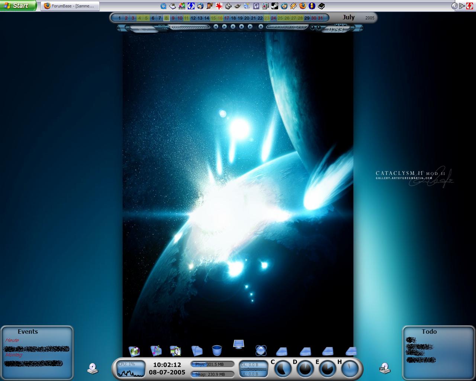Screen dimensions: 476x381
Task: Open the pictures folder dock icon
Action: pyautogui.click(x=176, y=350)
